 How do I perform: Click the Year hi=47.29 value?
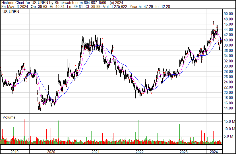(x=141, y=7)
